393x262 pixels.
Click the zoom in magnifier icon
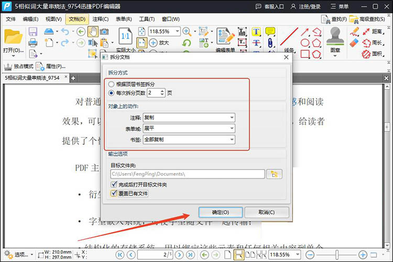pos(187,31)
